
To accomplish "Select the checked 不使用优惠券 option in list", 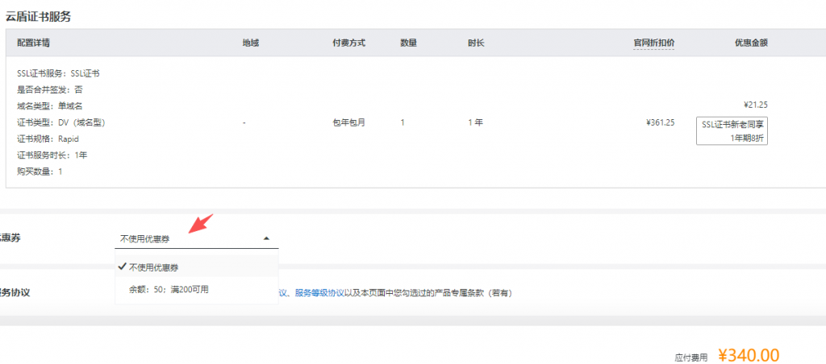I will pyautogui.click(x=153, y=267).
